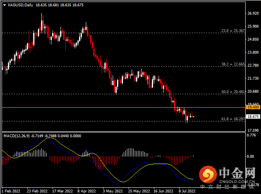This screenshot has height=194, width=261.
Task: Select the 38.2 = 22.665 Fibonacci label
Action: (233, 64)
